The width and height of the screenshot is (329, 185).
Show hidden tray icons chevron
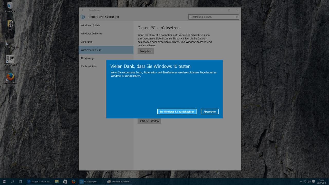[x=301, y=181]
